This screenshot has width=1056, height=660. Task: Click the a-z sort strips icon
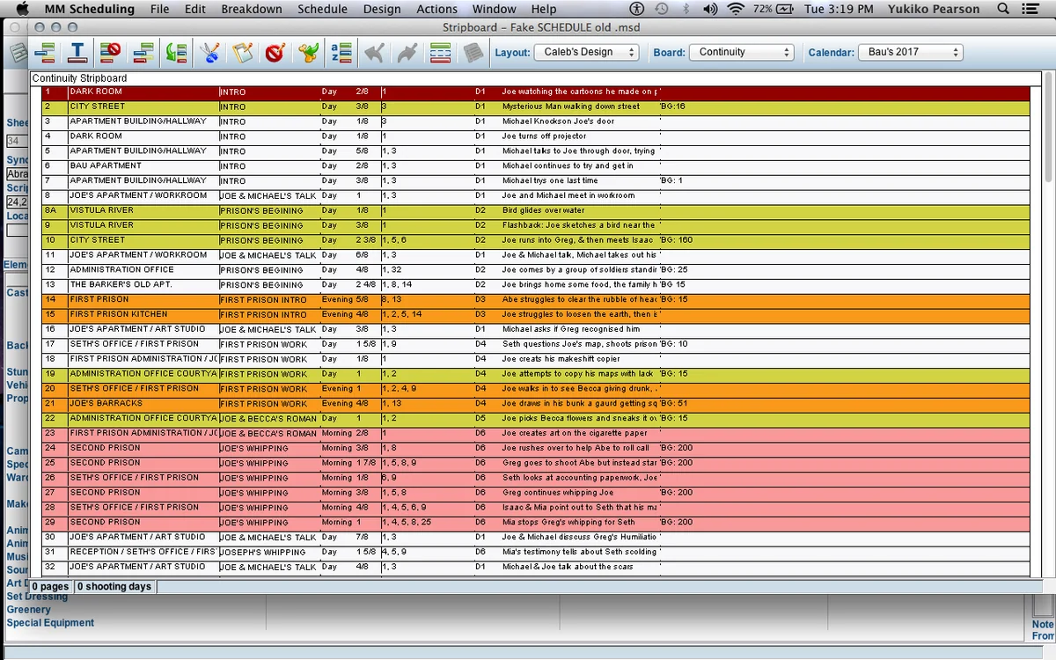(341, 53)
